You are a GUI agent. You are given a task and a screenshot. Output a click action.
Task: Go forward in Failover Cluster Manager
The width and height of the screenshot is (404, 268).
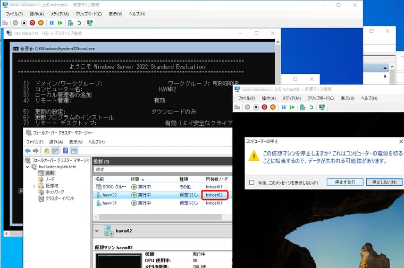36,151
